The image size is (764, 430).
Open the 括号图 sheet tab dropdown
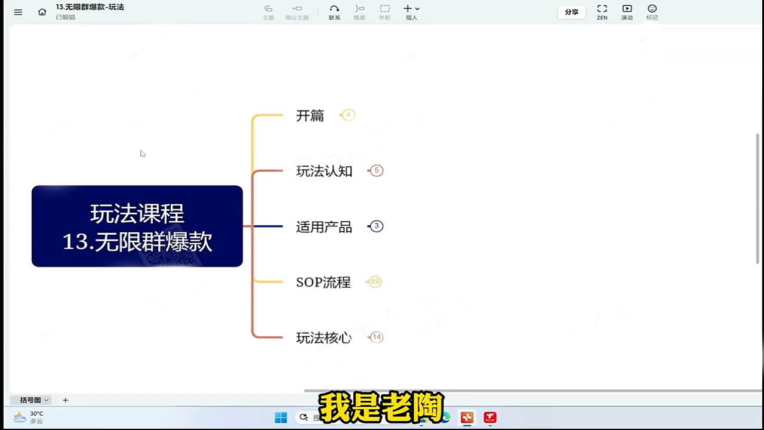coord(46,400)
